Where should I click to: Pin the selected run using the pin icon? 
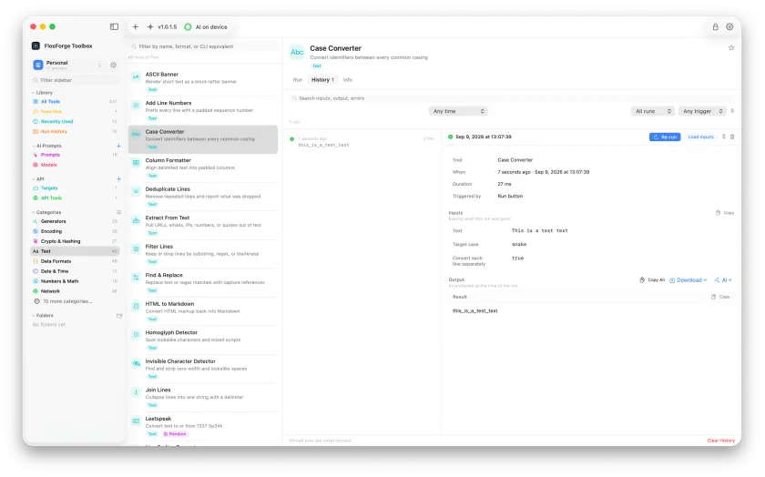coord(724,137)
